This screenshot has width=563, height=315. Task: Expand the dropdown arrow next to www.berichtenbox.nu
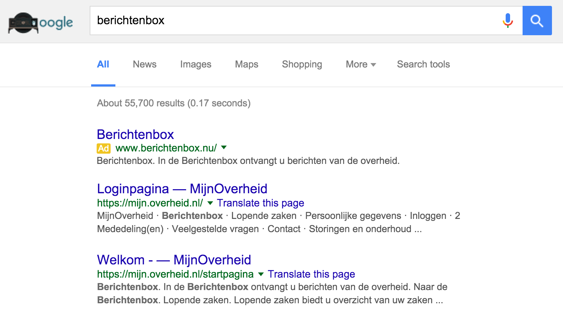223,148
